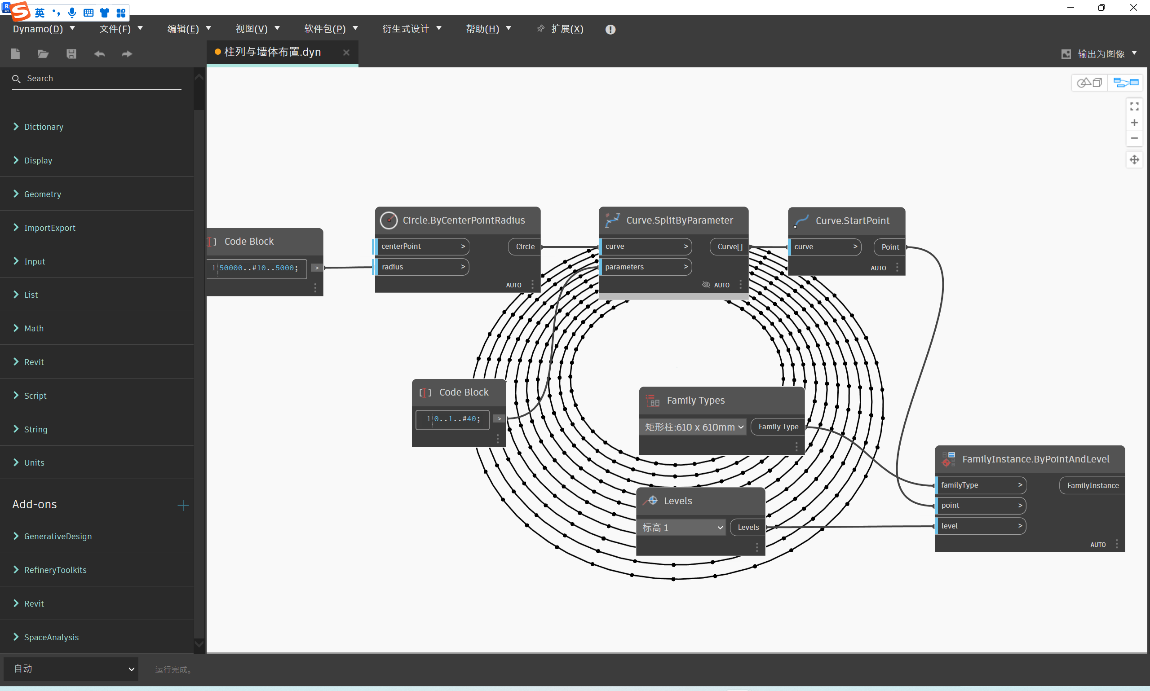The width and height of the screenshot is (1150, 691).
Task: Open options menu of Levels node
Action: coord(757,548)
